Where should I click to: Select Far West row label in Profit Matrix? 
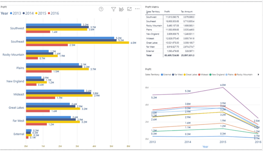coord(150,47)
